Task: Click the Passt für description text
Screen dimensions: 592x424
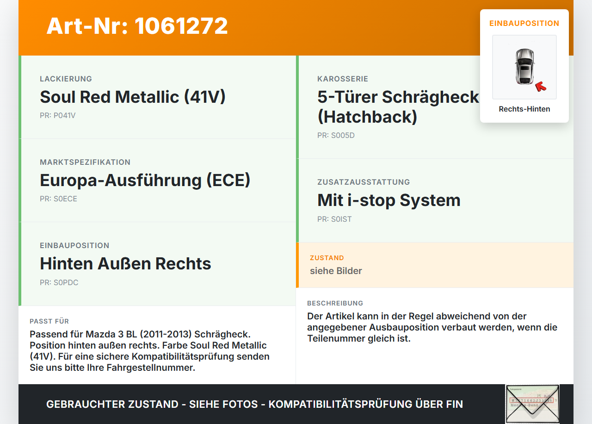Action: click(x=150, y=351)
